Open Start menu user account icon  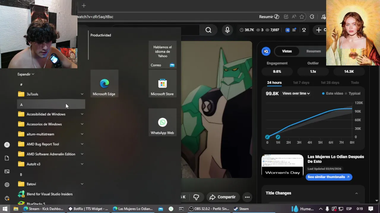coord(7,145)
